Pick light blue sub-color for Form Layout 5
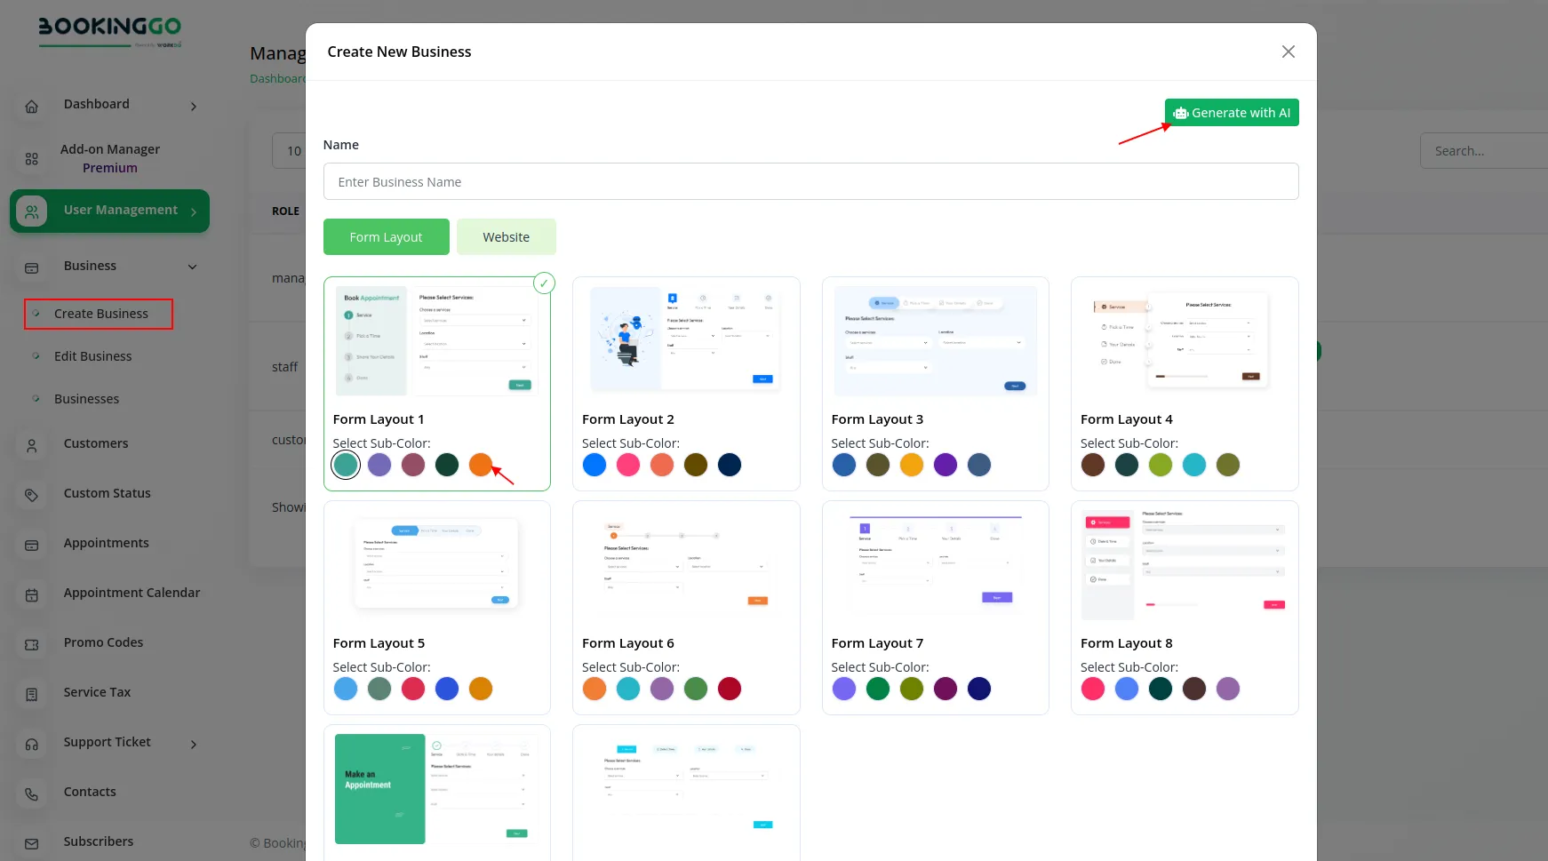This screenshot has width=1548, height=861. pyautogui.click(x=346, y=689)
